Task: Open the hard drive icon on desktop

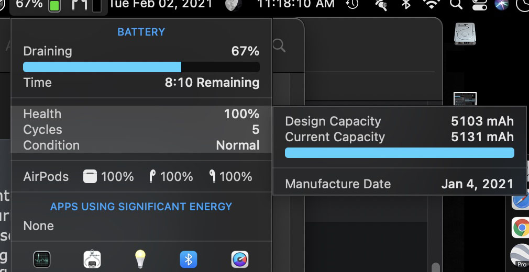Action: (x=465, y=33)
